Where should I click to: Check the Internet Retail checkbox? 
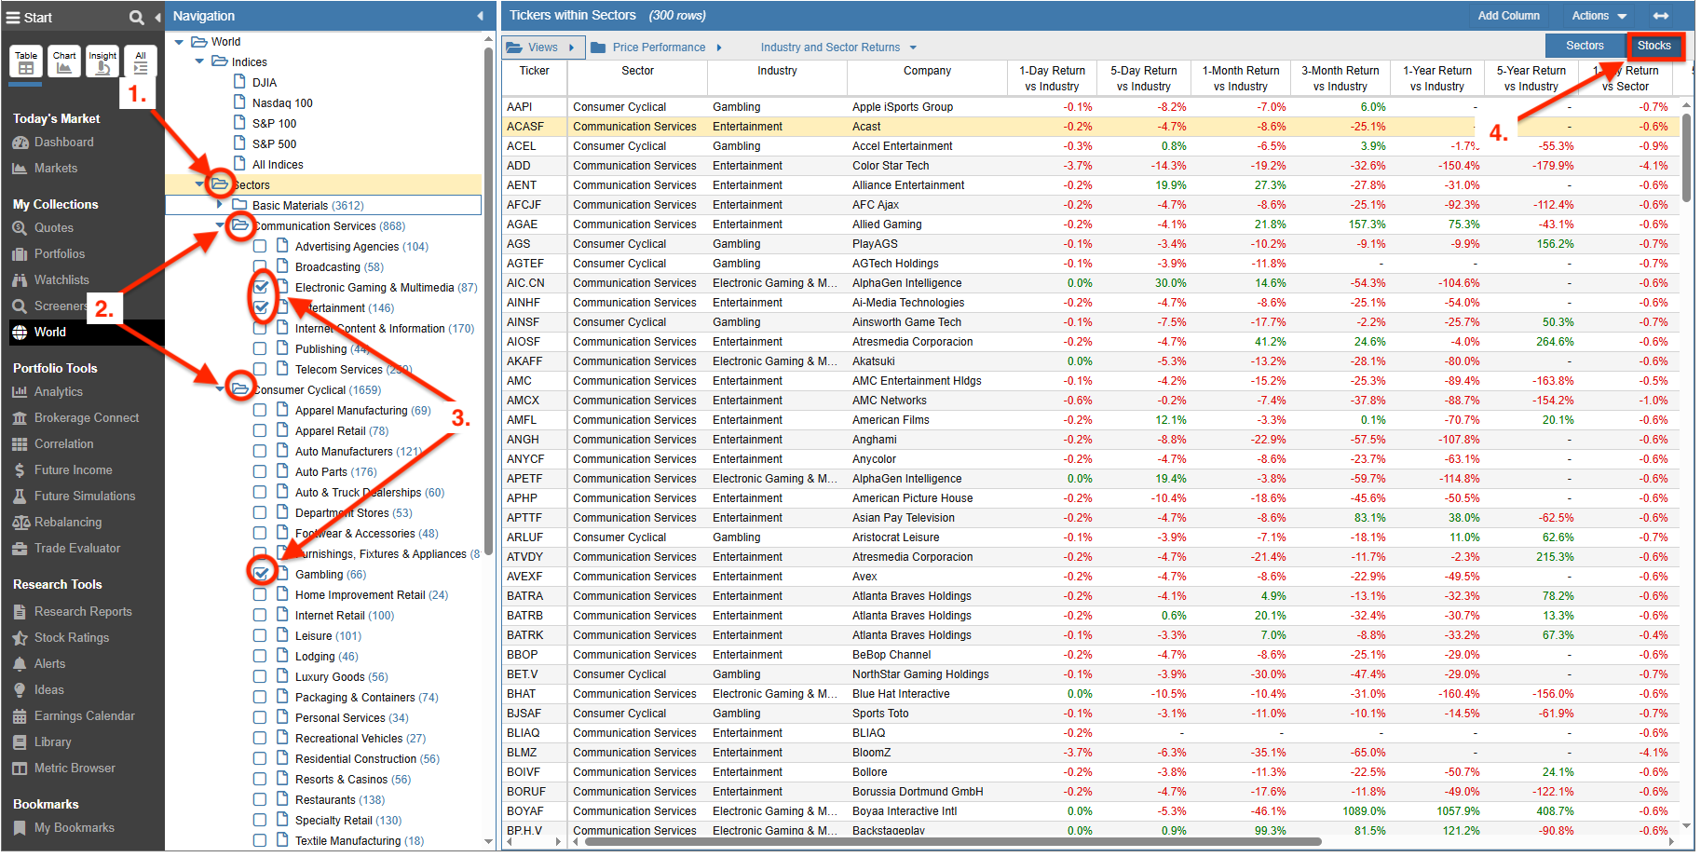click(x=260, y=616)
